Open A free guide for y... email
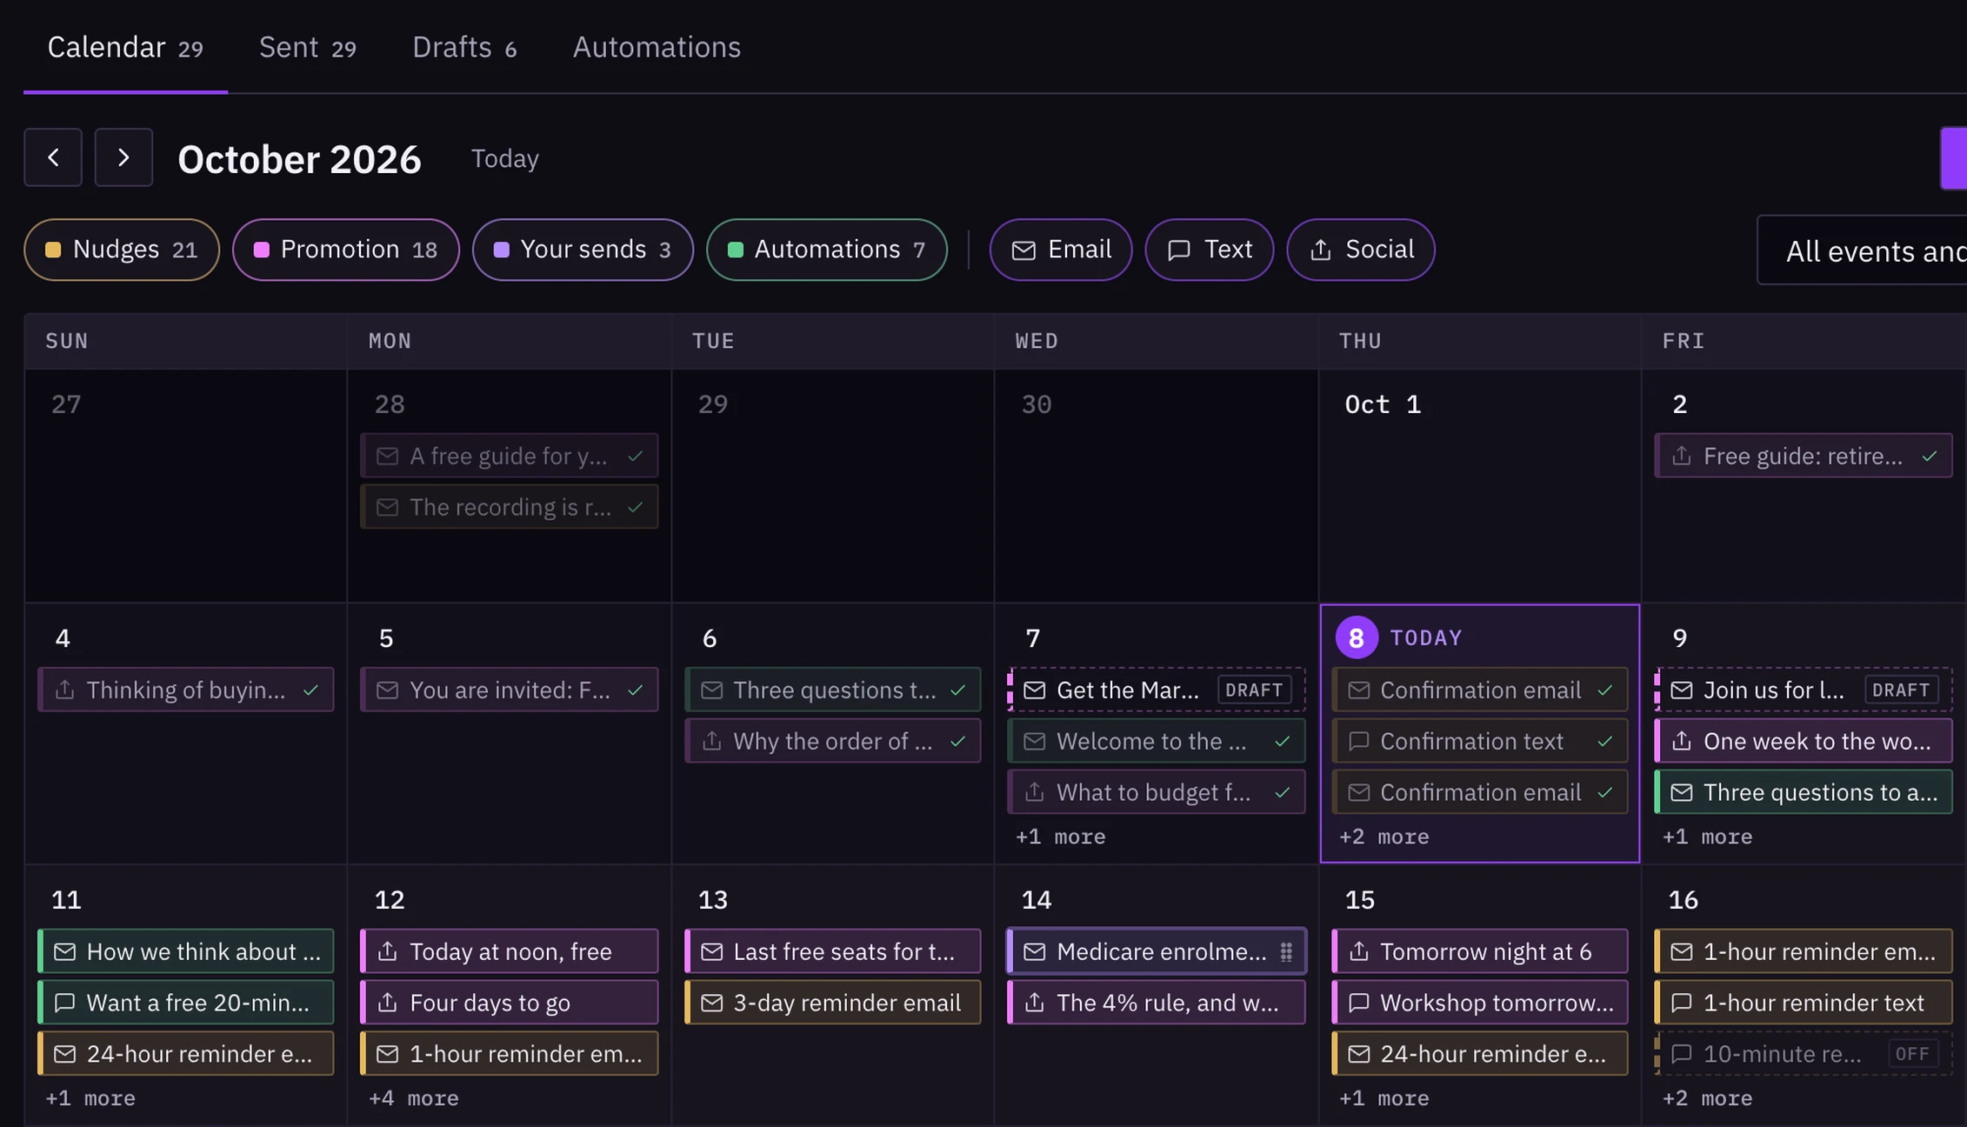This screenshot has width=1967, height=1127. coord(510,456)
